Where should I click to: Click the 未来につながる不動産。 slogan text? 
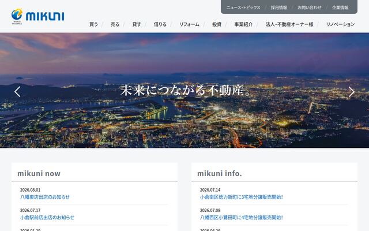[x=186, y=91]
